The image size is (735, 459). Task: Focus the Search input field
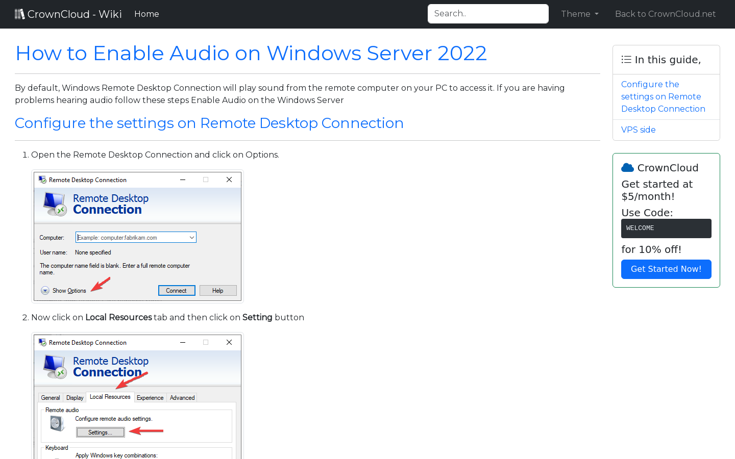click(488, 14)
